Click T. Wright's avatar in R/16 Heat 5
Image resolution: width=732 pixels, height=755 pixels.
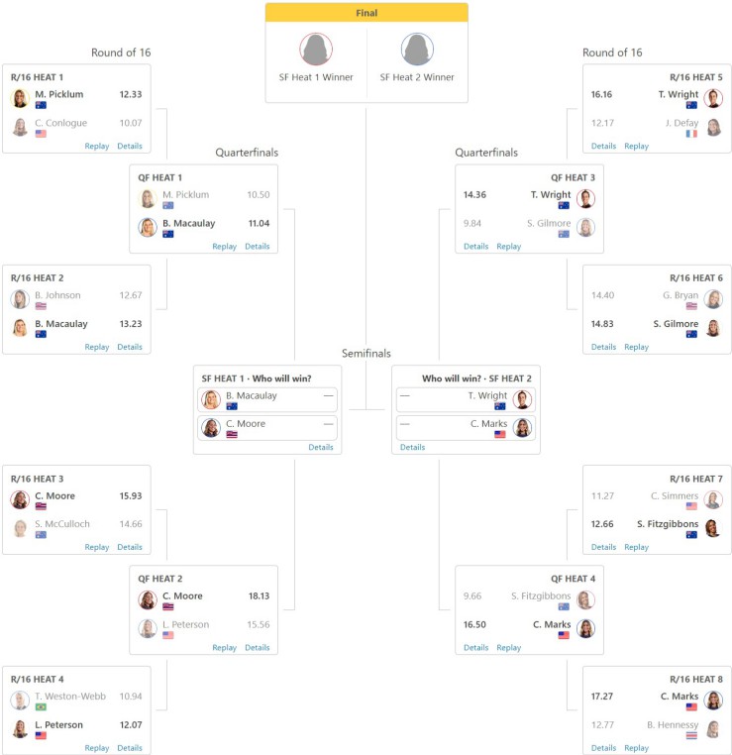[713, 98]
